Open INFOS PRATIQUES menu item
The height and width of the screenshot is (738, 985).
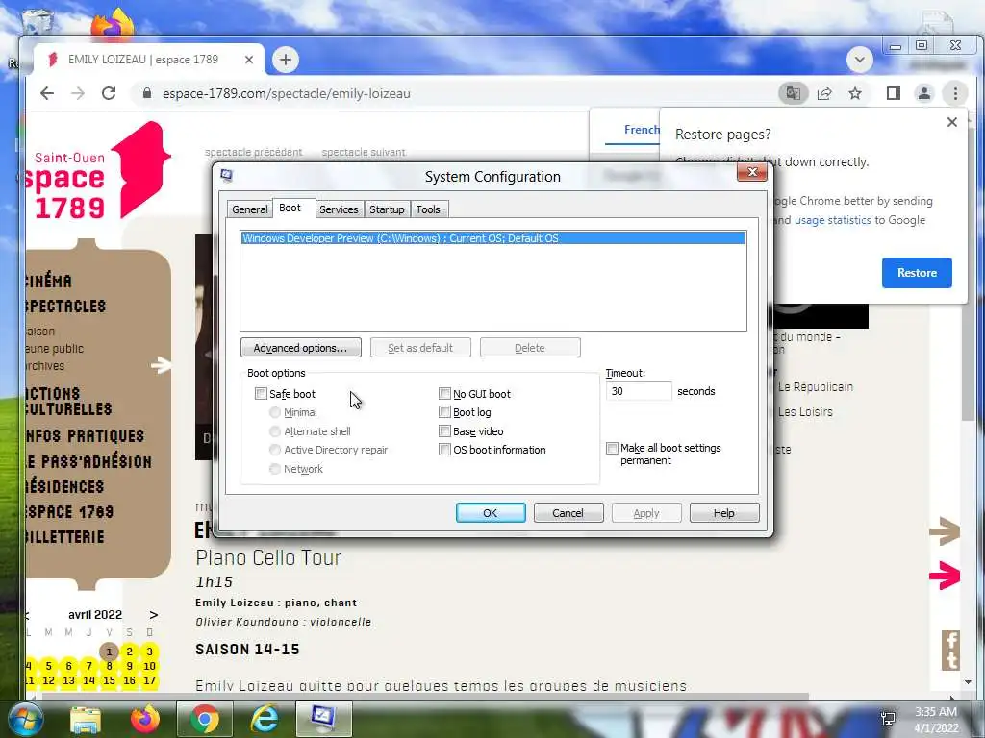(x=85, y=436)
